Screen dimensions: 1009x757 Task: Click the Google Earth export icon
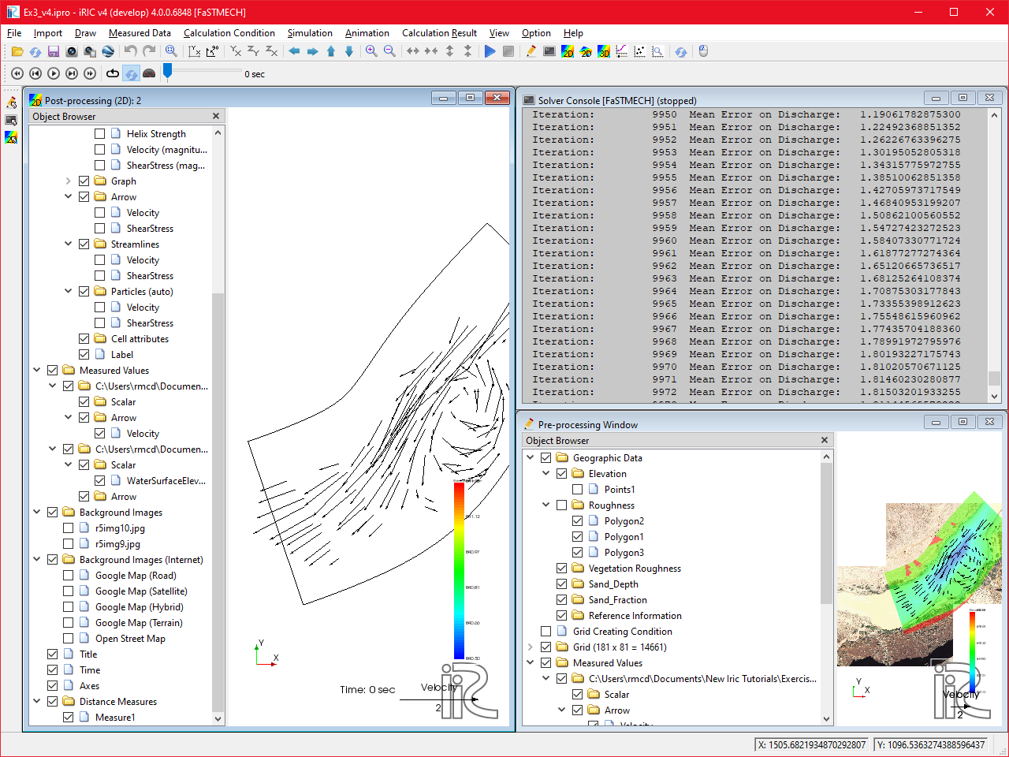click(x=108, y=50)
